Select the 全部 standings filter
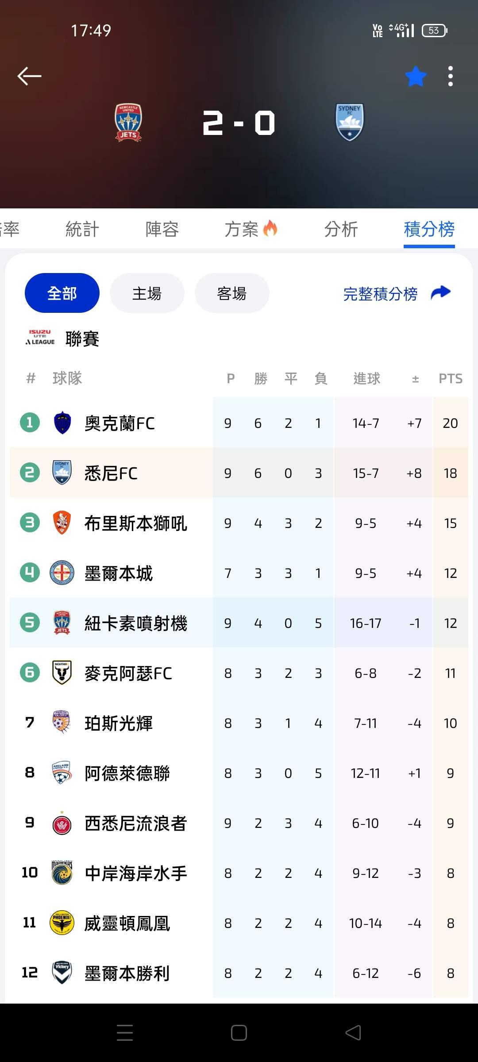 tap(62, 293)
